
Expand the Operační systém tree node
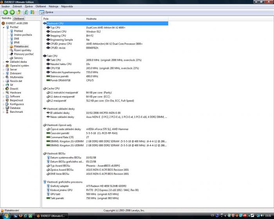click(4, 66)
